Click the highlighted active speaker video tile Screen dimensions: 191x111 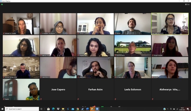click(x=170, y=24)
